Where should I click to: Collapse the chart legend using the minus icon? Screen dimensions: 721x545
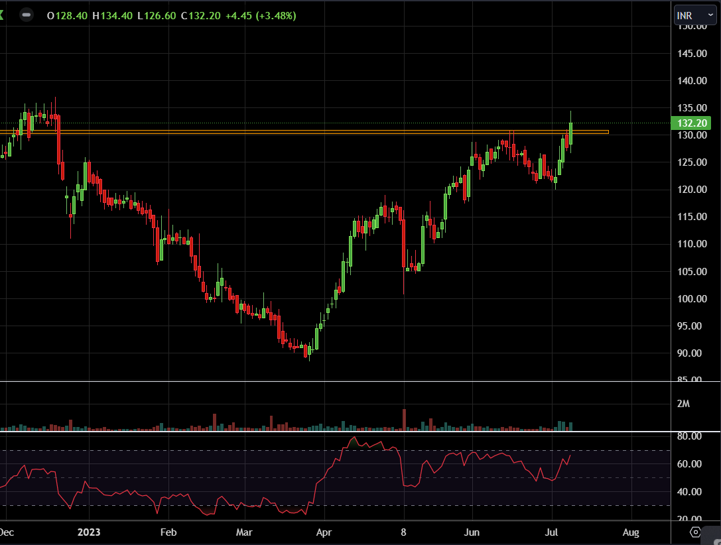click(x=27, y=15)
